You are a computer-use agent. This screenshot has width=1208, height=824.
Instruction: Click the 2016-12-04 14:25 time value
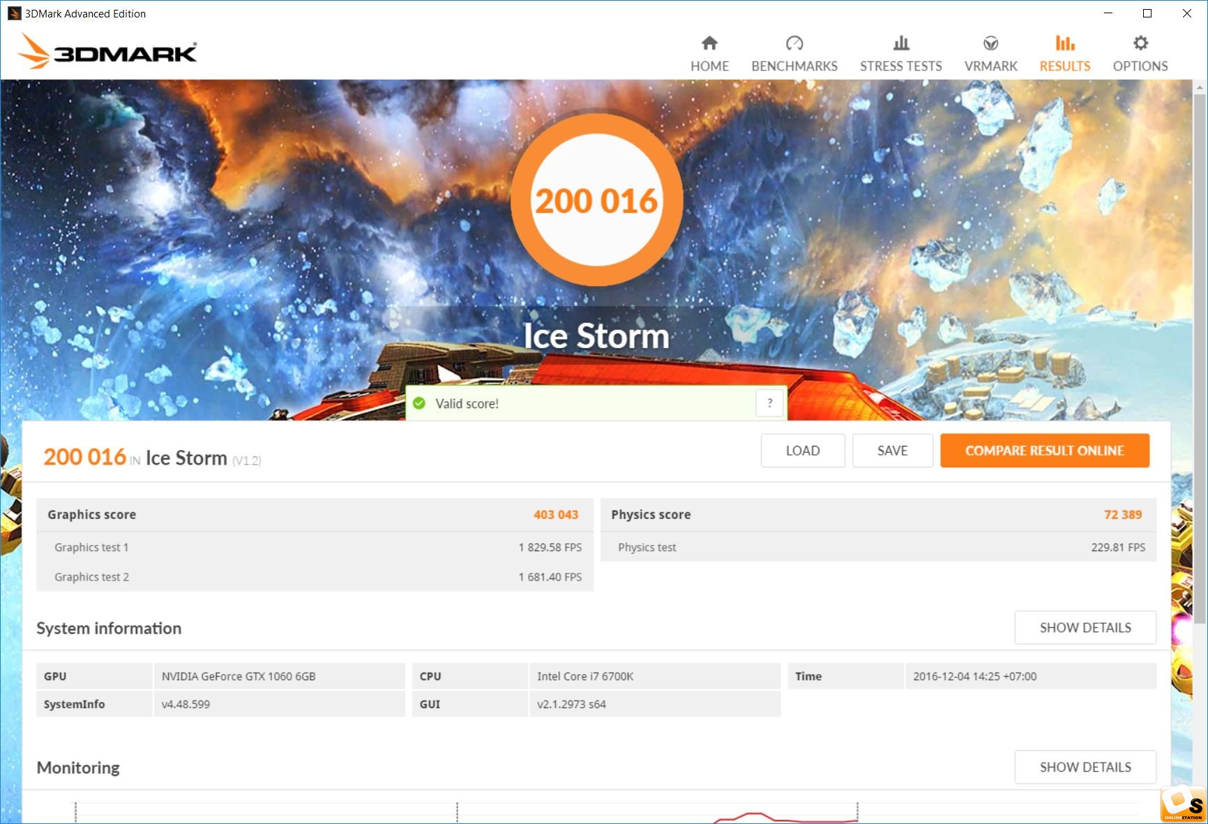pyautogui.click(x=975, y=676)
